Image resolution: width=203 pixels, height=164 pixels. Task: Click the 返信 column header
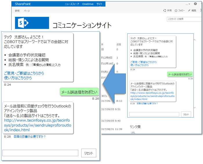coord(119,44)
